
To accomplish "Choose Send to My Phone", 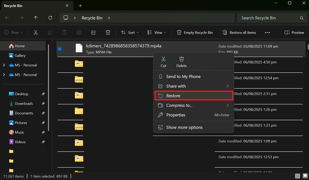I will (x=194, y=76).
